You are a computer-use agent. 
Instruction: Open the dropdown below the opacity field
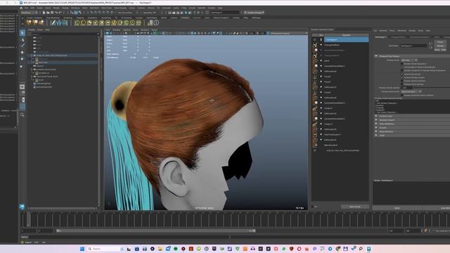[411, 91]
